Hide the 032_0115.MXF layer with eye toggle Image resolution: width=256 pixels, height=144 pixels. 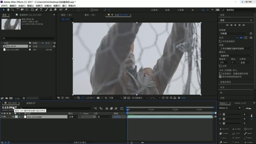tap(2, 117)
